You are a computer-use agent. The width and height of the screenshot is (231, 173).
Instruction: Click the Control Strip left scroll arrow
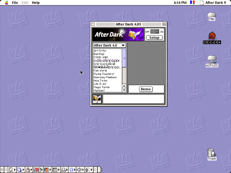coord(6,170)
